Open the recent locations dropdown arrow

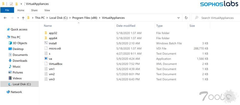point(18,18)
